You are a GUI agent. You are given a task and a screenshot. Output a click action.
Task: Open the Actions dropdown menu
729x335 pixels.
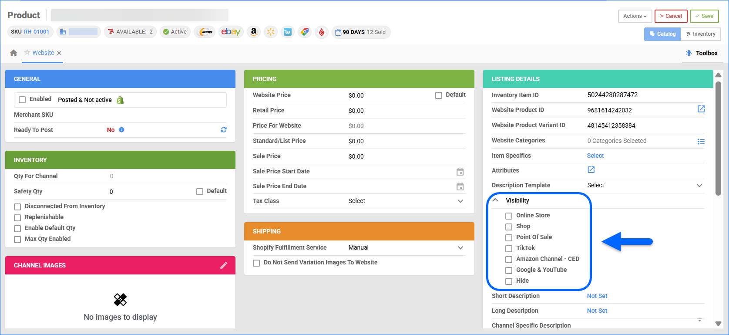click(635, 16)
